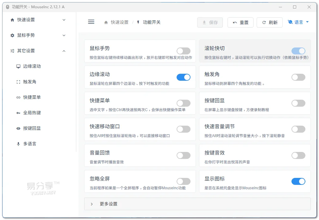This screenshot has width=319, height=220.
Task: Click the 刷新 button
Action: click(270, 22)
